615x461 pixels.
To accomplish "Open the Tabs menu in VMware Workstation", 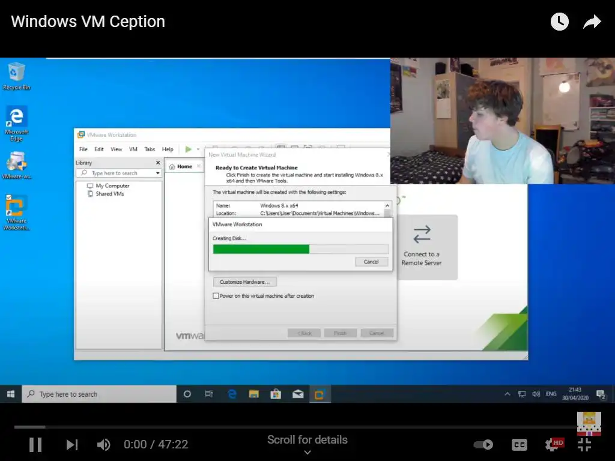I will tap(150, 149).
